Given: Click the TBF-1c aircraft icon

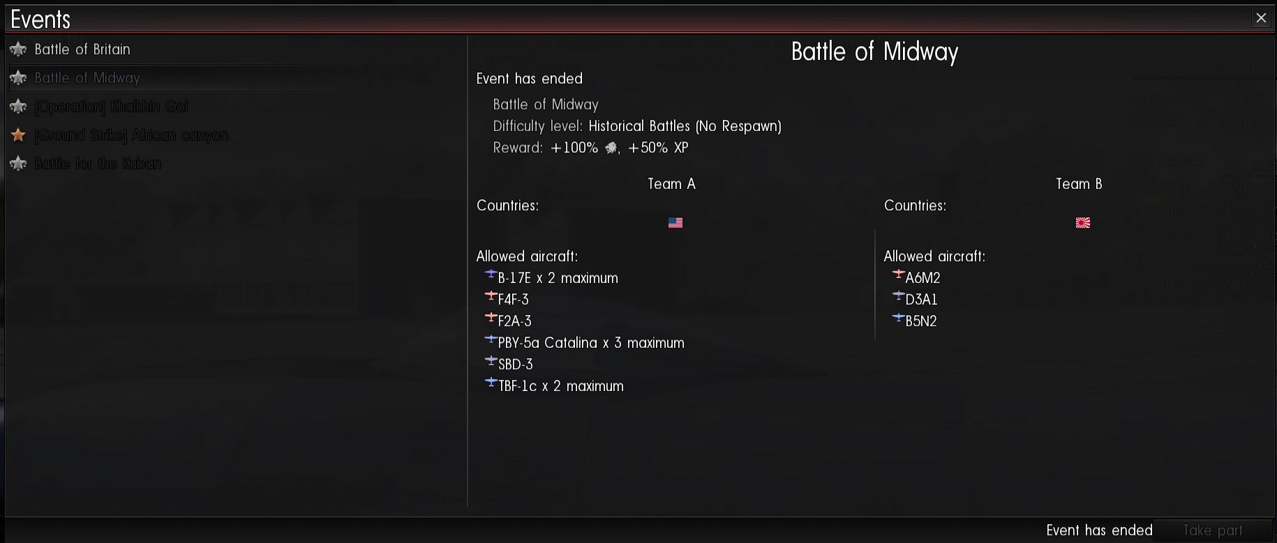Looking at the screenshot, I should pos(491,383).
